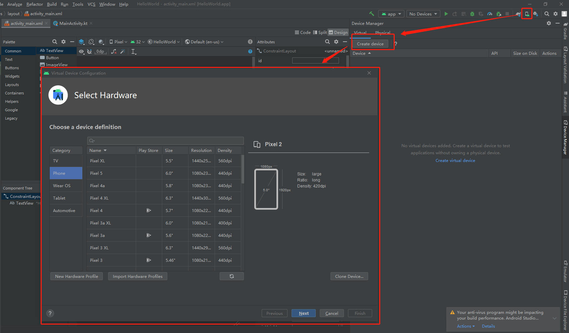Sort by the Name column header
The height and width of the screenshot is (333, 569).
pyautogui.click(x=111, y=150)
